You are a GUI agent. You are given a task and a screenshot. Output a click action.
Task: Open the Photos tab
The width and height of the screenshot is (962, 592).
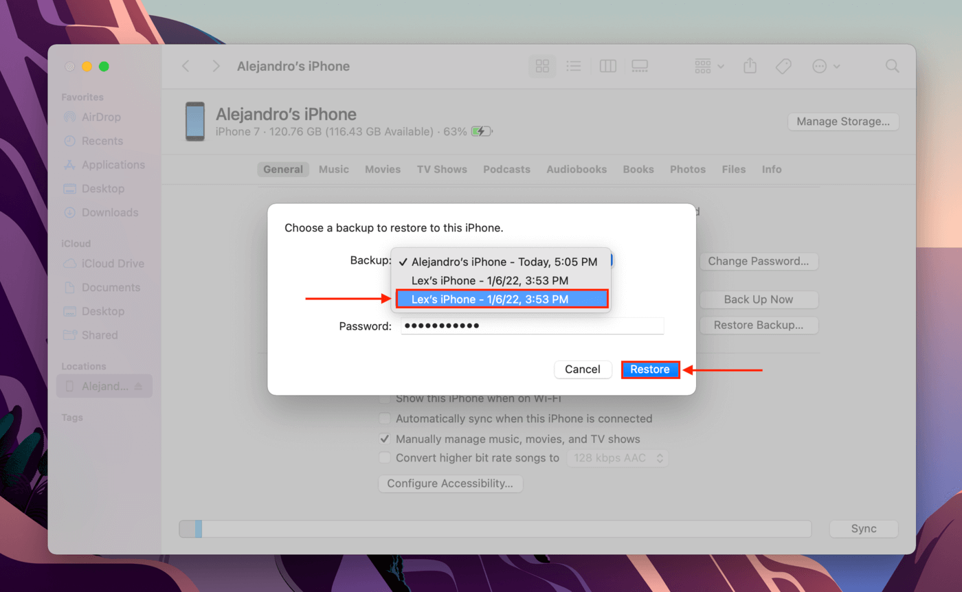[688, 170]
